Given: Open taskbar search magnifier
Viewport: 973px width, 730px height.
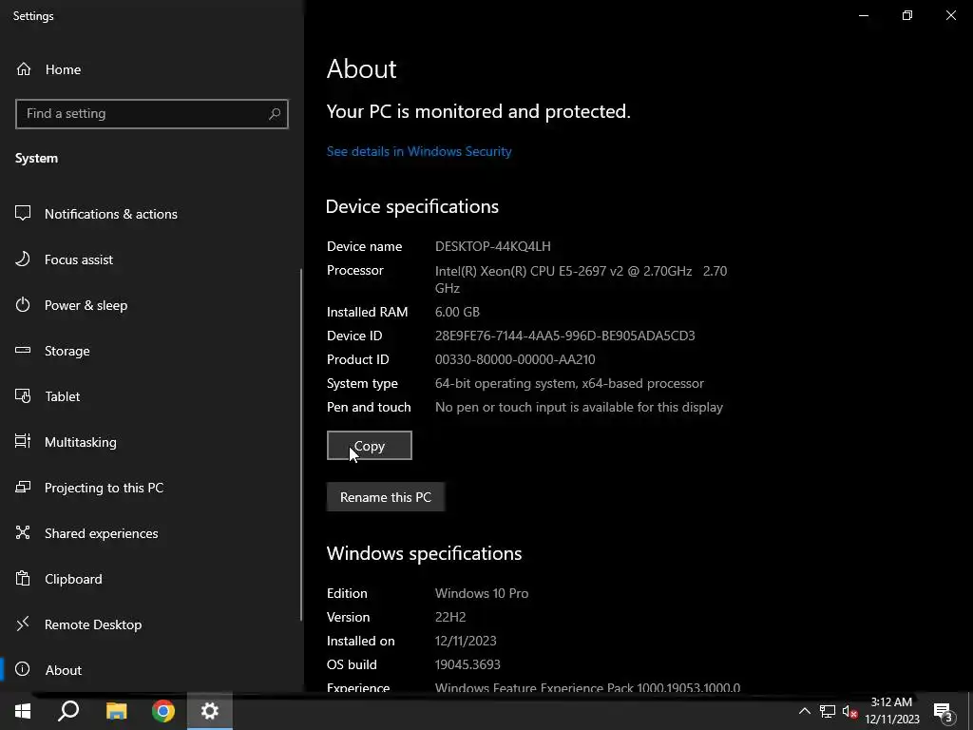Looking at the screenshot, I should click(x=68, y=711).
